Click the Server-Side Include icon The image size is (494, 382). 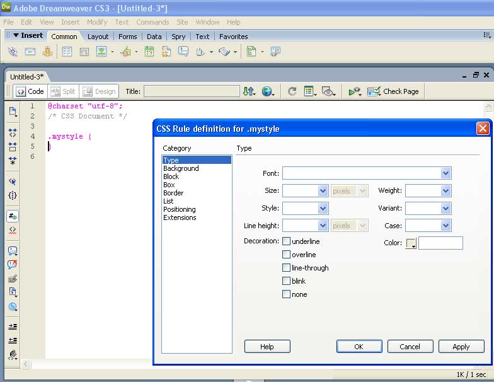coord(166,52)
